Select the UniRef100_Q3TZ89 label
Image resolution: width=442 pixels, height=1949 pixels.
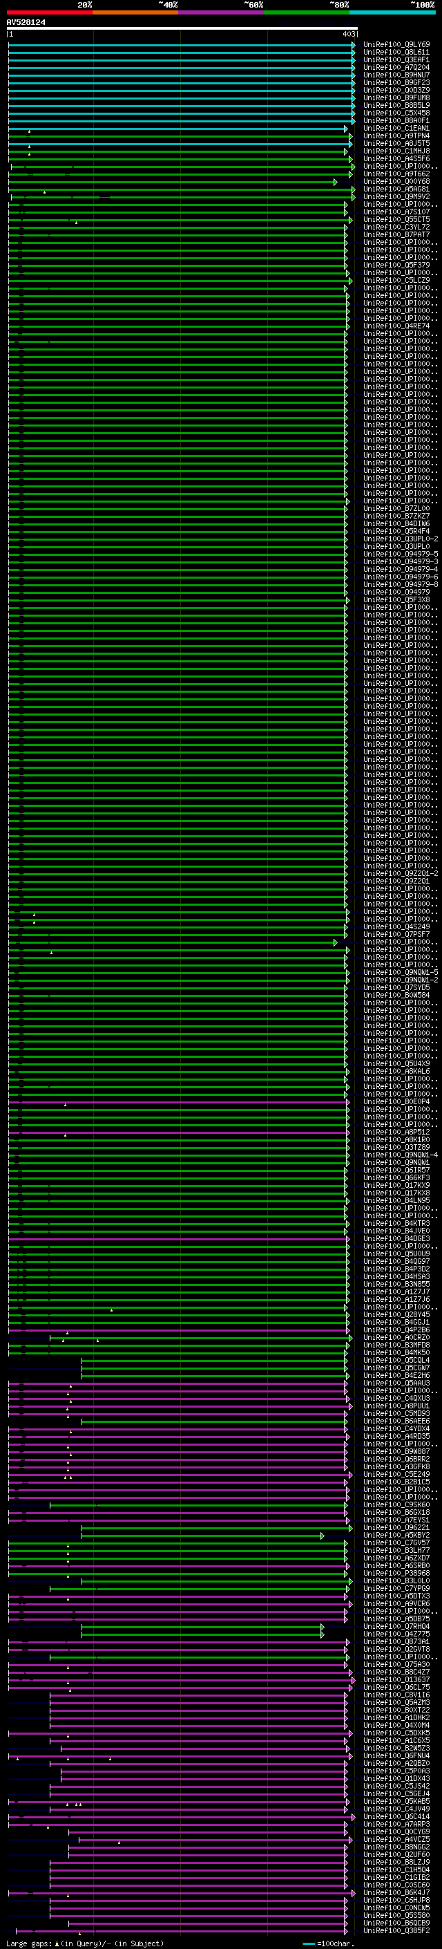(x=396, y=1147)
